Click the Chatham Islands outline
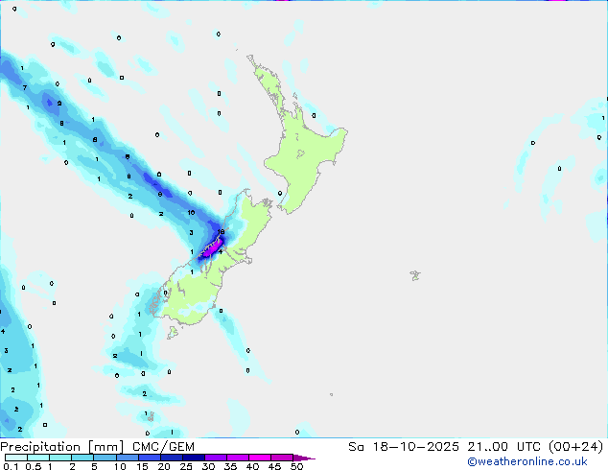608x470 pixels. [415, 275]
